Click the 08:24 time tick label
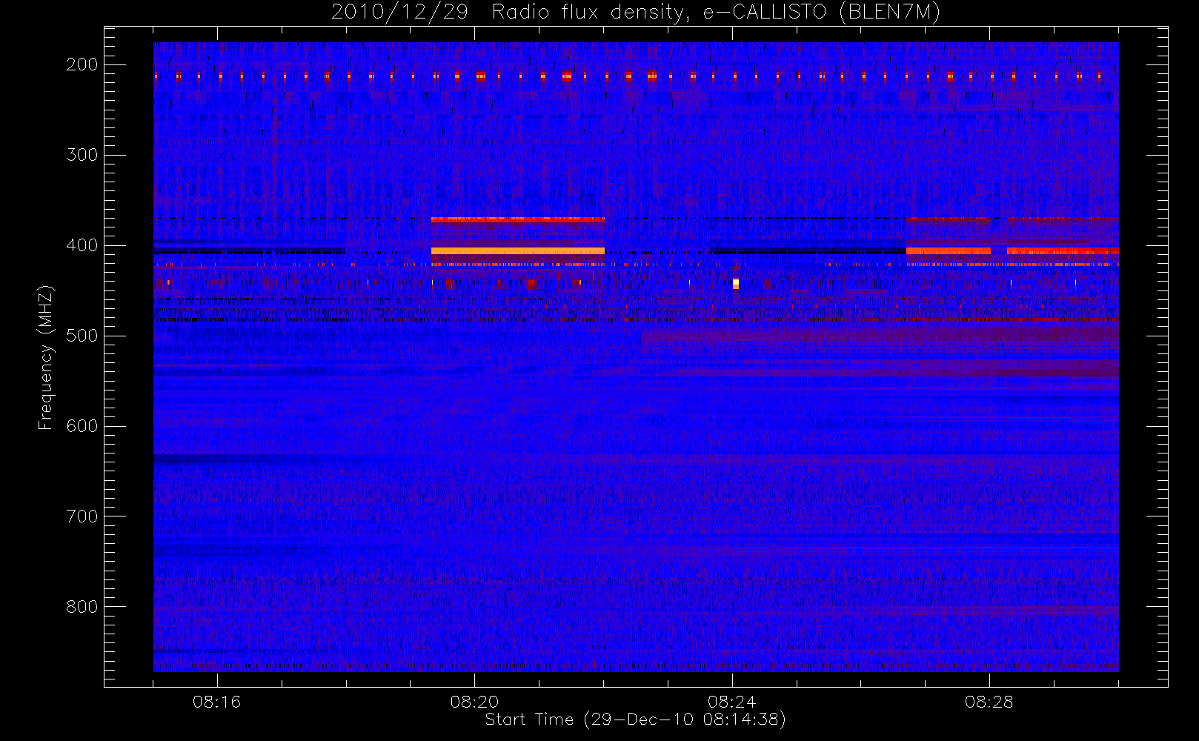This screenshot has height=741, width=1199. 731,702
